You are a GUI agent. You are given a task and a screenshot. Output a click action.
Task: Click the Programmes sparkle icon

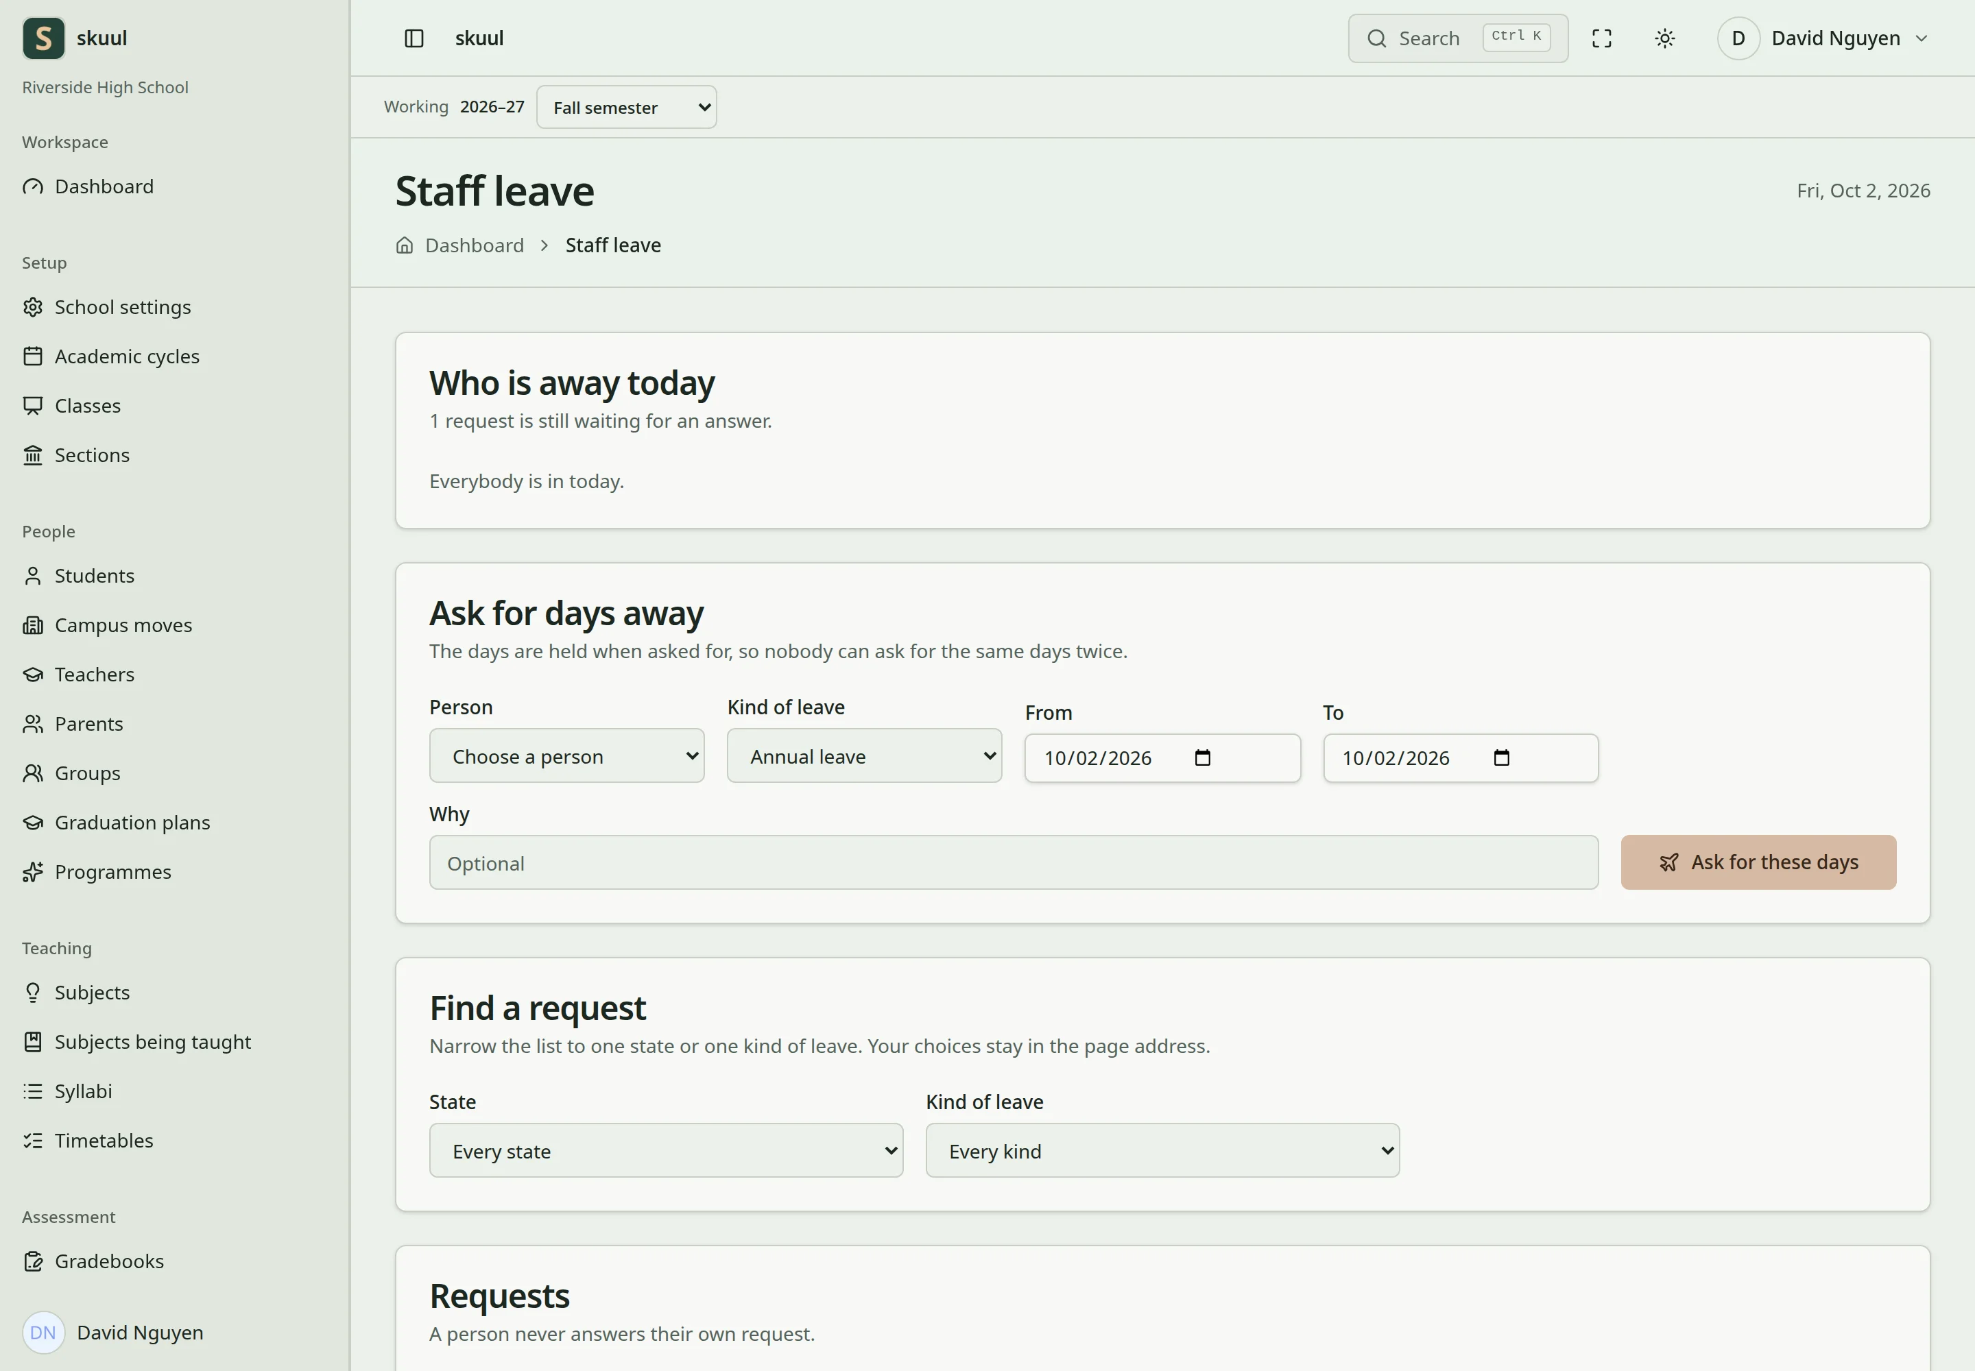(x=33, y=872)
